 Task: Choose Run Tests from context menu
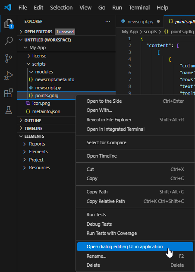pyautogui.click(x=135, y=215)
